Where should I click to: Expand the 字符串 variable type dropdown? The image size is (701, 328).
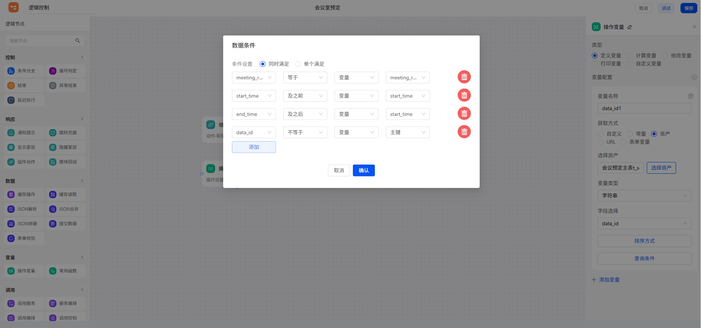(x=644, y=196)
